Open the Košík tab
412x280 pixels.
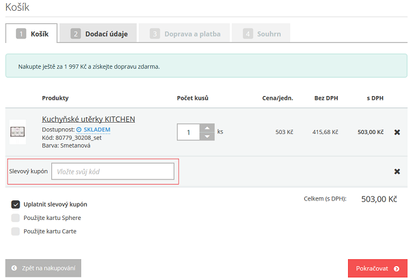(x=32, y=33)
